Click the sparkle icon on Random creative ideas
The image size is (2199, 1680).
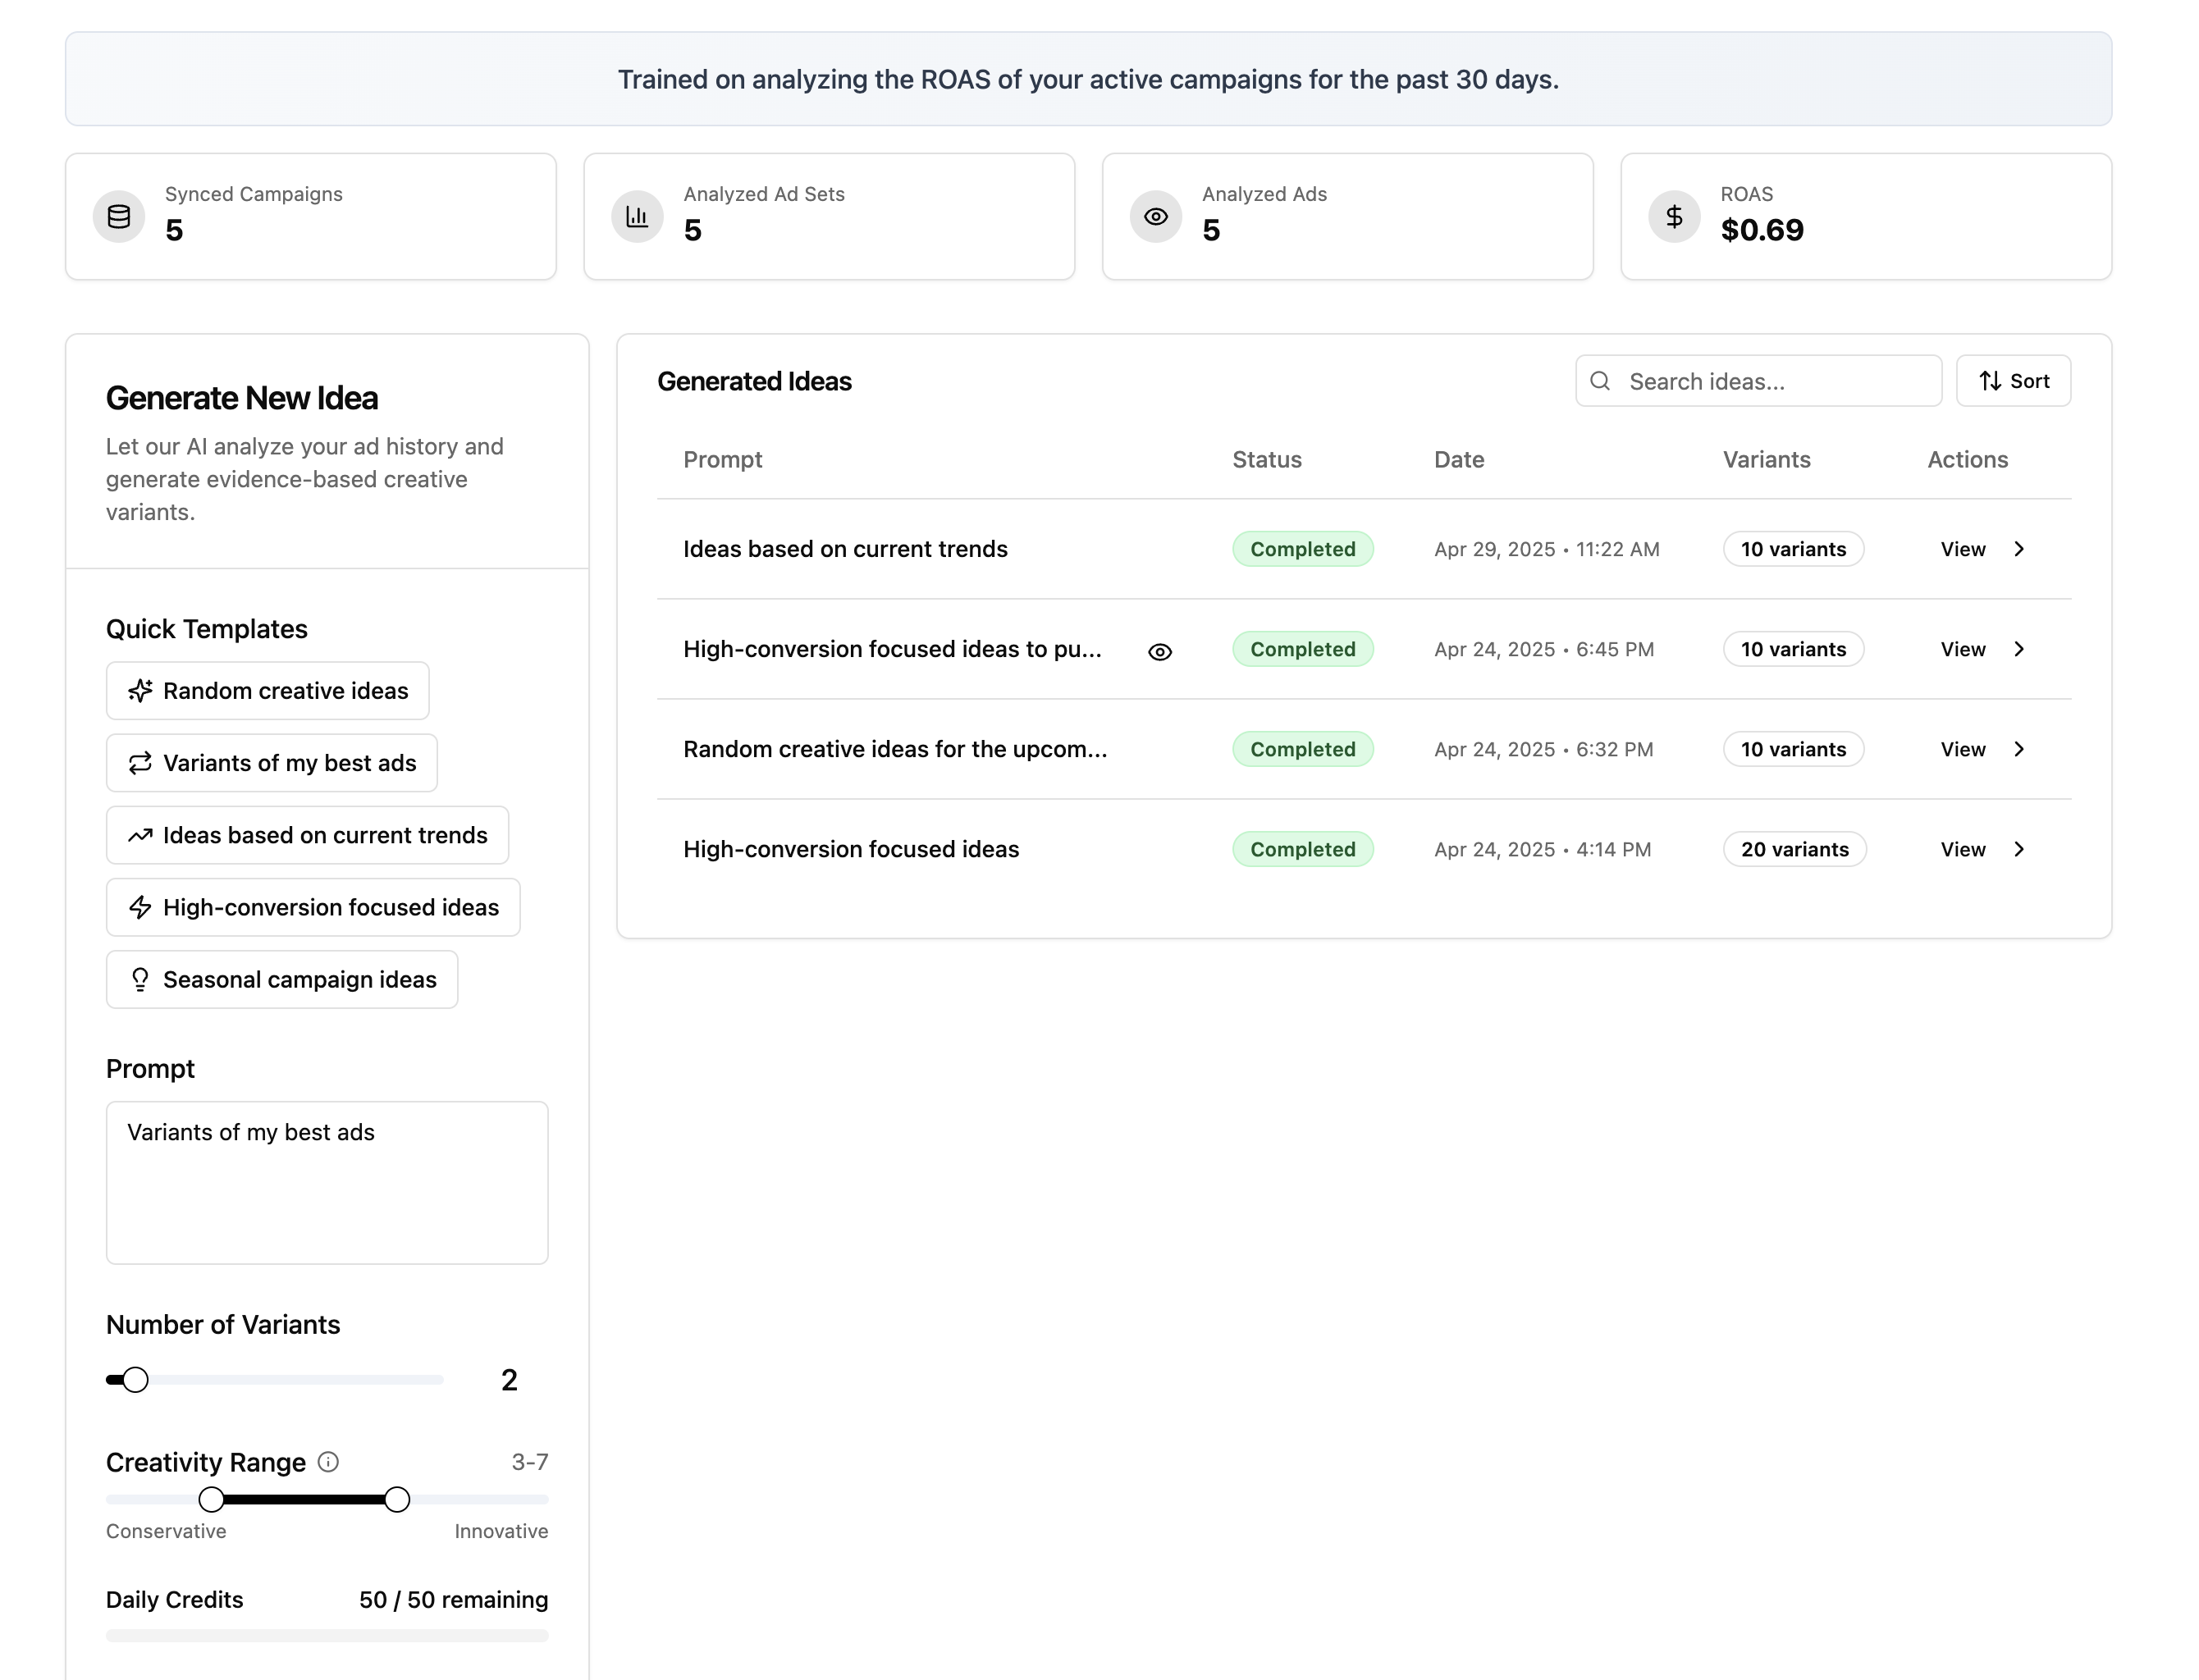coord(140,691)
